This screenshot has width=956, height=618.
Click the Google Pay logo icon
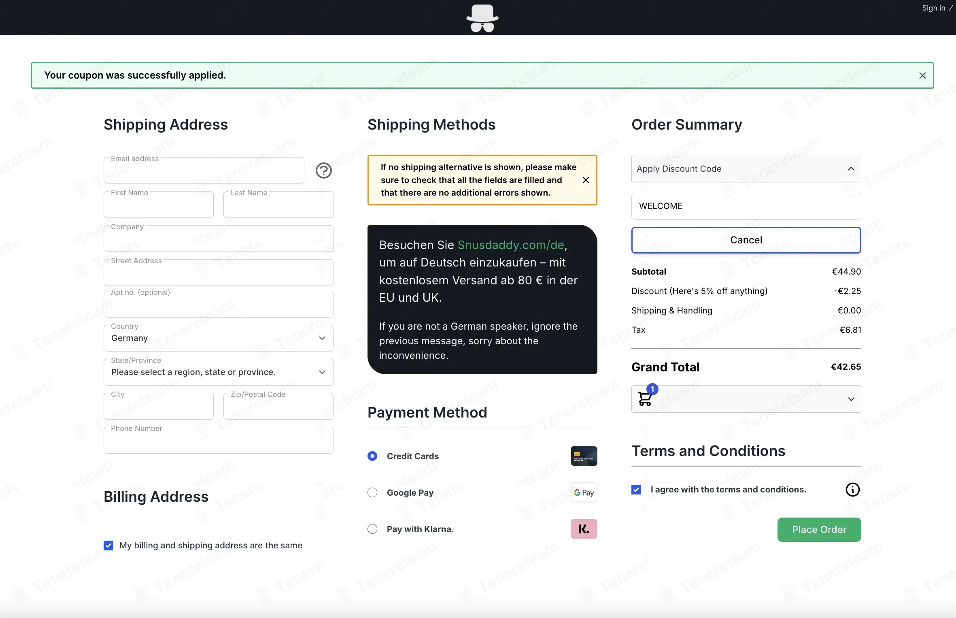coord(584,492)
